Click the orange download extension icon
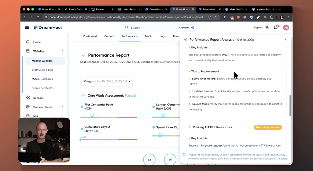Screen dimensions: 313x171 click(238, 17)
